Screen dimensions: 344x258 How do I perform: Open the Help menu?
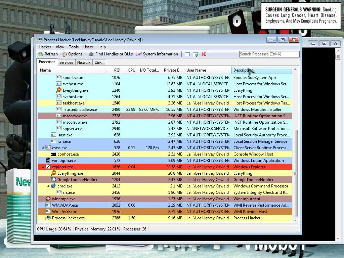point(101,47)
